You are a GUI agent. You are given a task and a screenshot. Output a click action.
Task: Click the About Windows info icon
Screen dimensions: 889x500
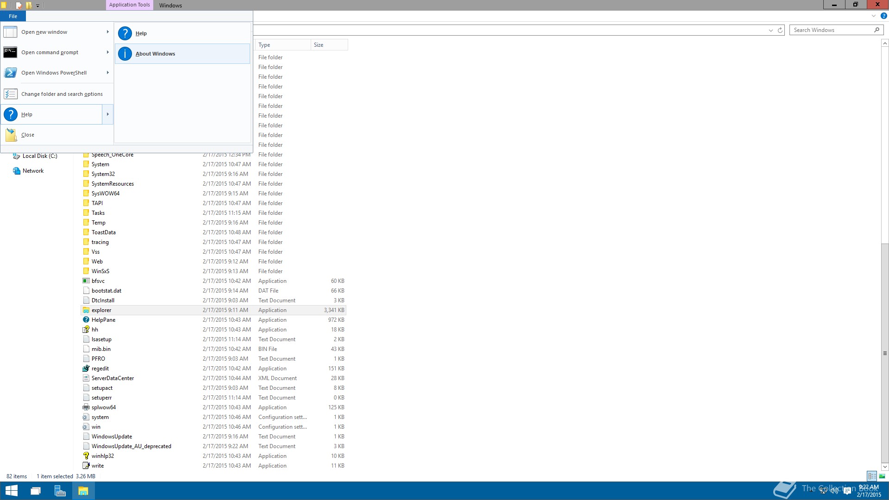click(125, 54)
